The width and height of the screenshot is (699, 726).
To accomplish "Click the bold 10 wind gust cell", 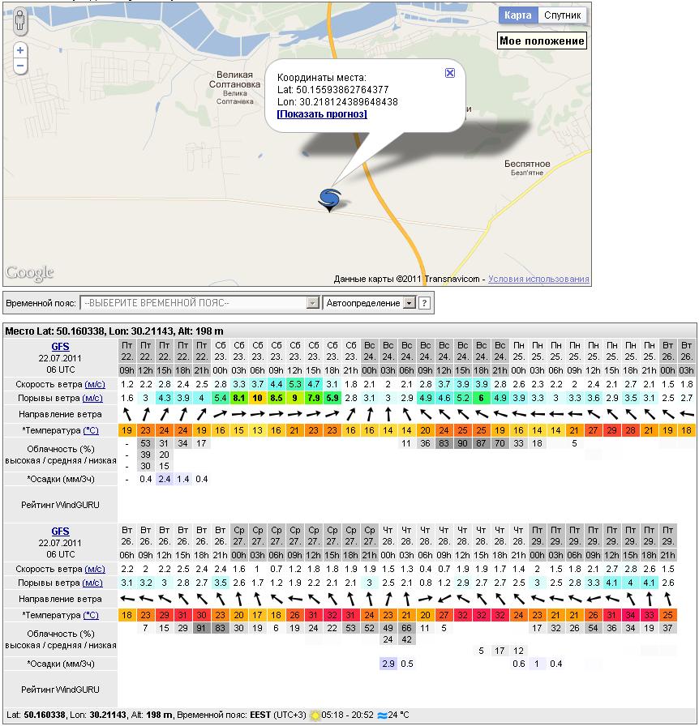I will pos(257,399).
